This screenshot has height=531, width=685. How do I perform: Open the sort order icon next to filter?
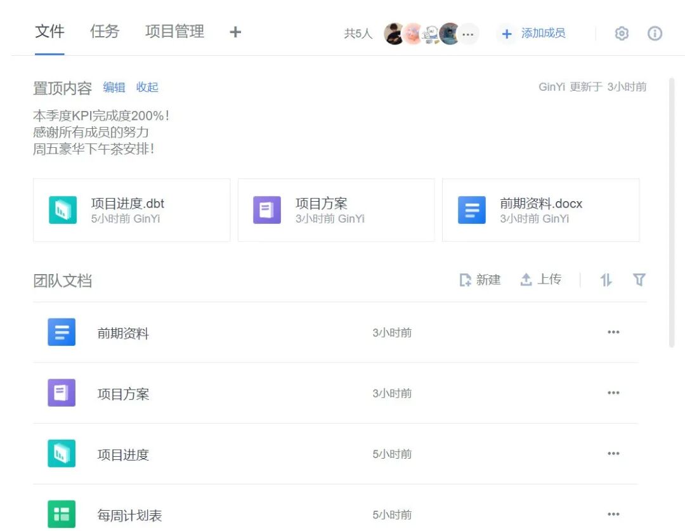(x=606, y=279)
